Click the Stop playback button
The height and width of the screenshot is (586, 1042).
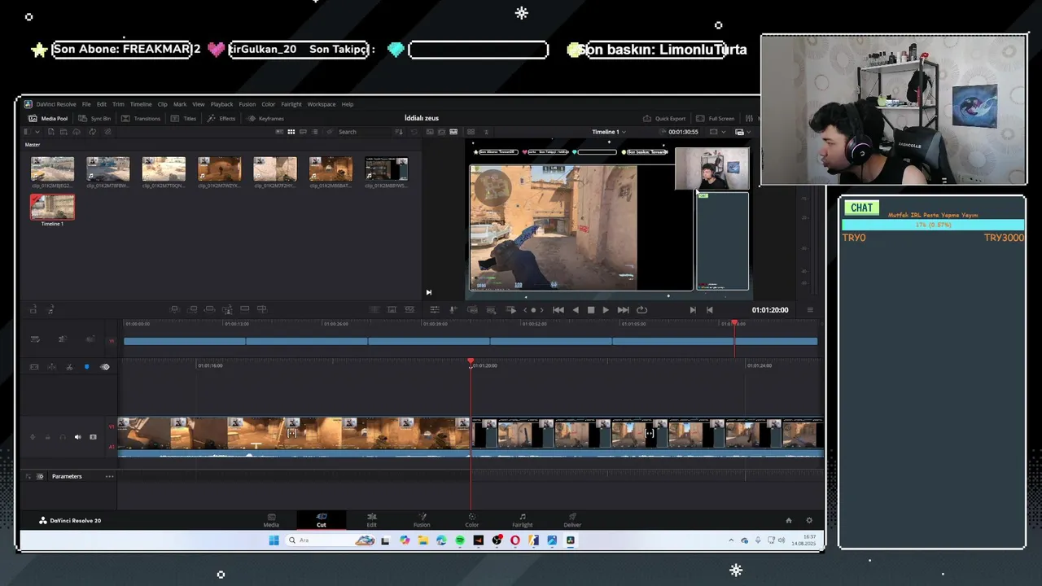[x=591, y=310]
